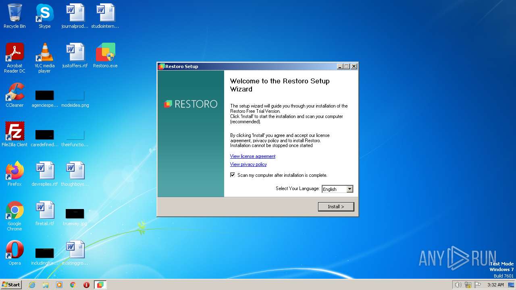Launch Internet Explorer from the taskbar
This screenshot has width=516, height=290.
pos(32,285)
